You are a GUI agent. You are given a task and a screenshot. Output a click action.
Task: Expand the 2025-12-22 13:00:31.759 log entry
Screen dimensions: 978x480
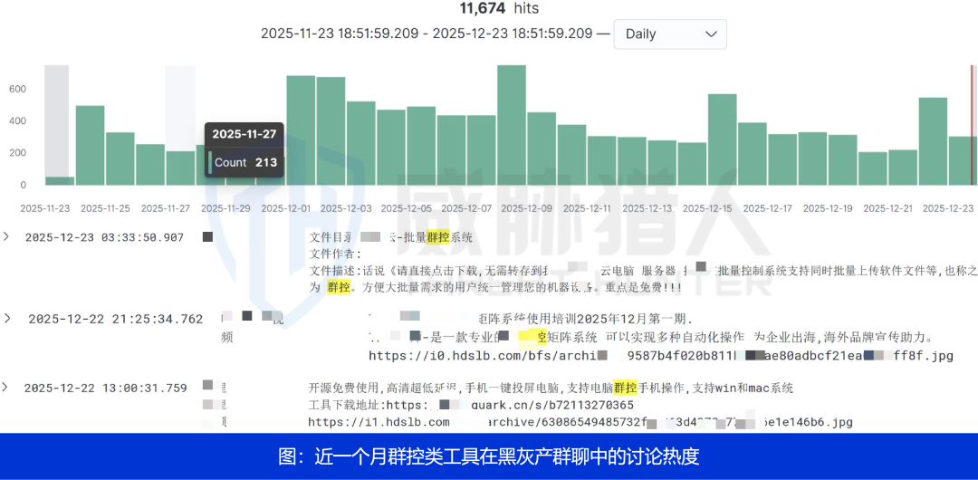pos(7,388)
